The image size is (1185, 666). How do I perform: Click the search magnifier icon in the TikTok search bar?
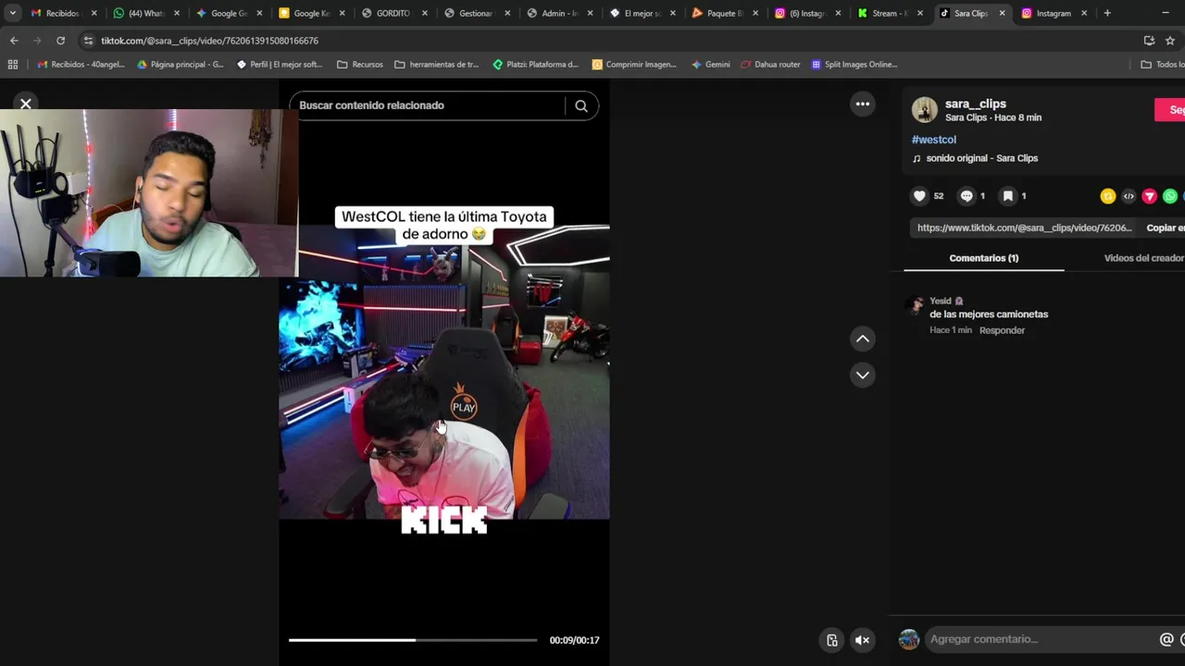pyautogui.click(x=581, y=105)
